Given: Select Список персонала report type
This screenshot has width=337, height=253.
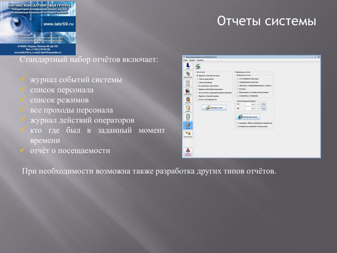Looking at the screenshot, I should [x=205, y=79].
